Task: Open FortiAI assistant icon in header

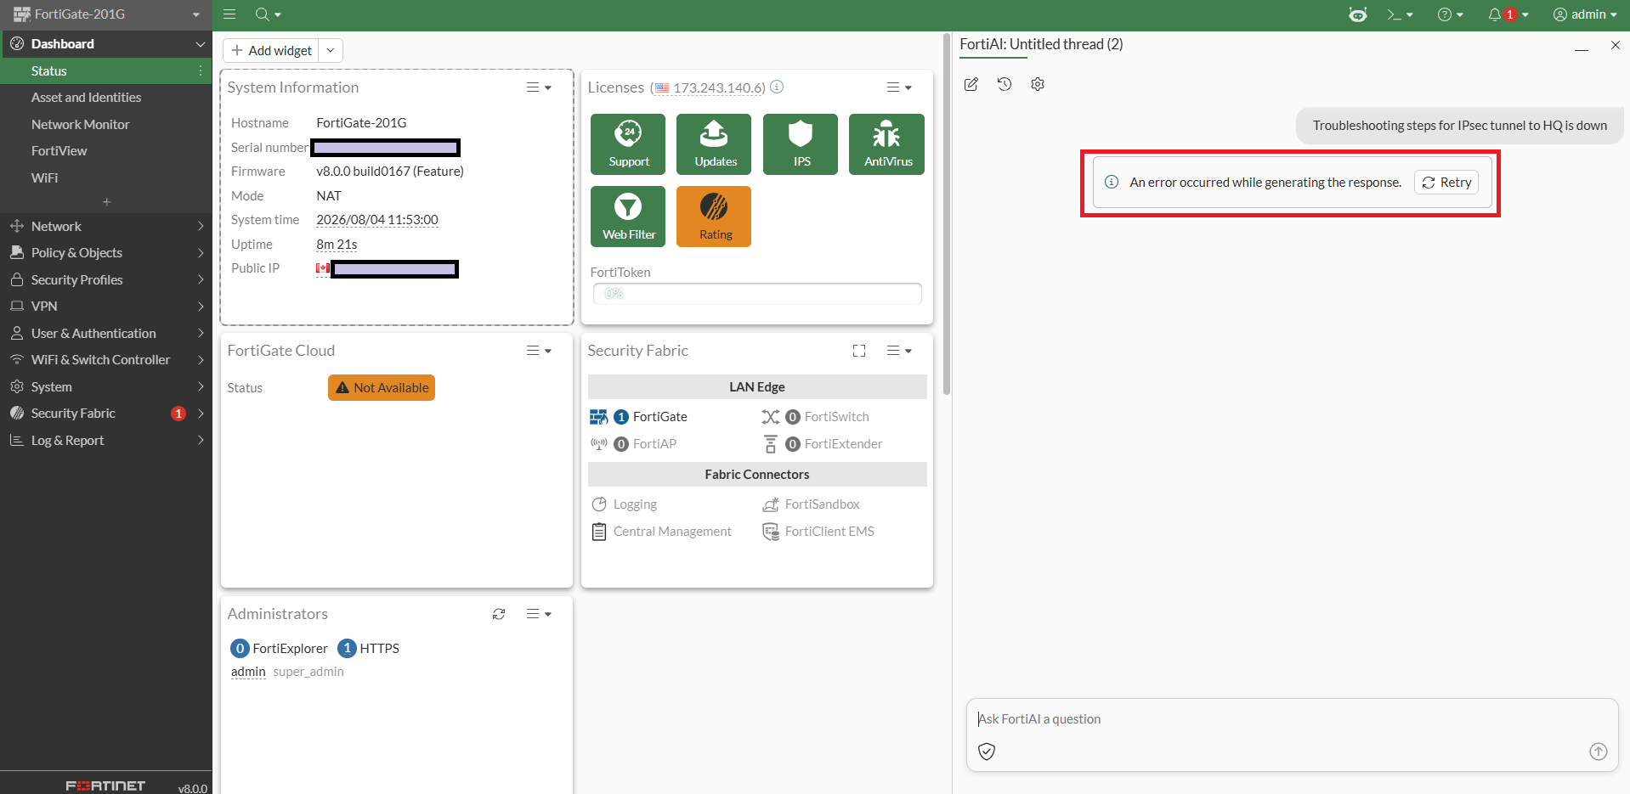Action: tap(1358, 14)
